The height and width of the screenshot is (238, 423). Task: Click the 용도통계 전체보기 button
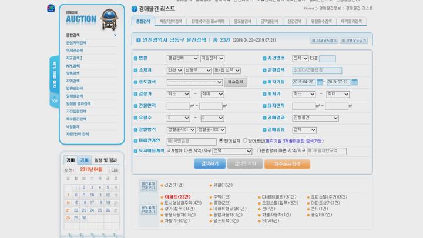pyautogui.click(x=148, y=209)
